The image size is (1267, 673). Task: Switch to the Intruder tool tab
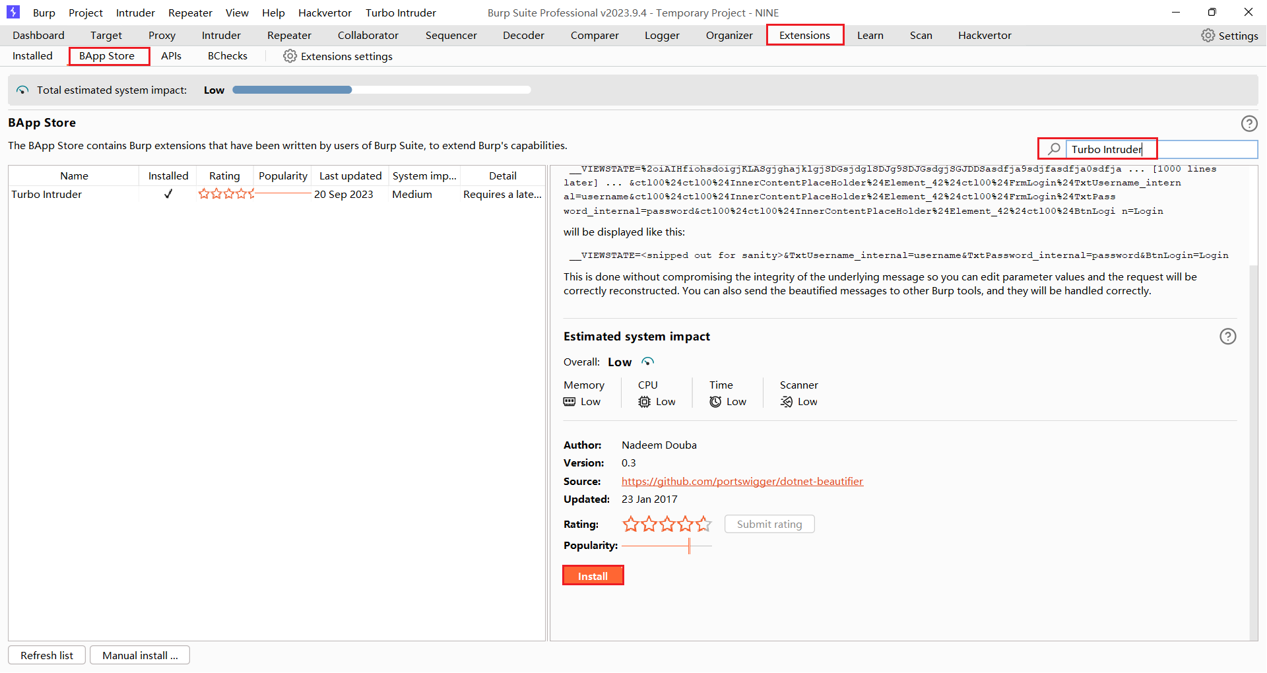[221, 36]
